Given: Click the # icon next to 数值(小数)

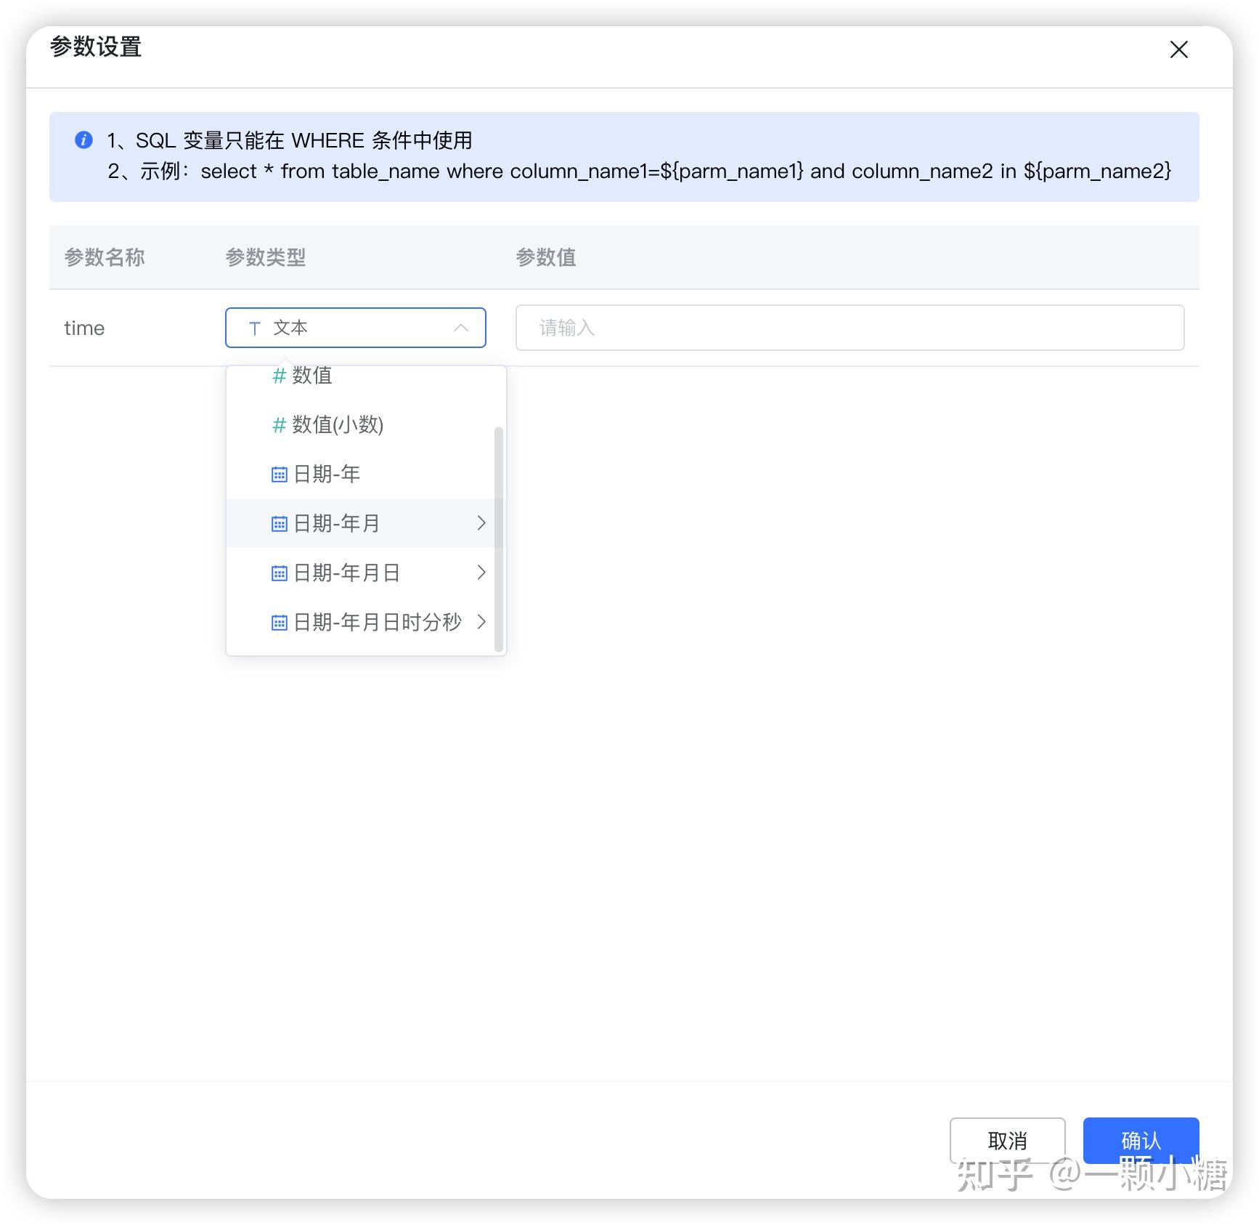Looking at the screenshot, I should click(x=279, y=426).
